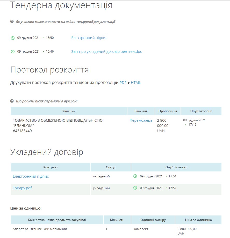Click the Опубліковано header in the participants table
The width and height of the screenshot is (230, 238).
201,111
